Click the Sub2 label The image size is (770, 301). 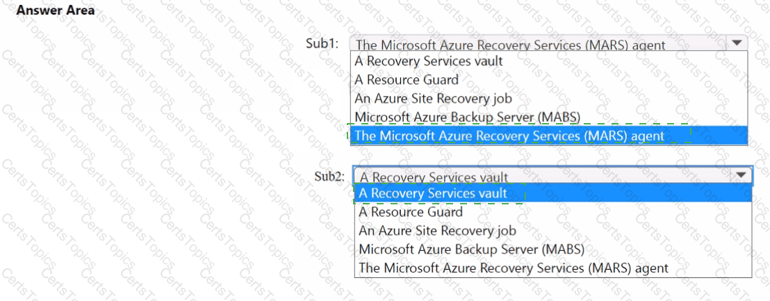click(x=329, y=175)
